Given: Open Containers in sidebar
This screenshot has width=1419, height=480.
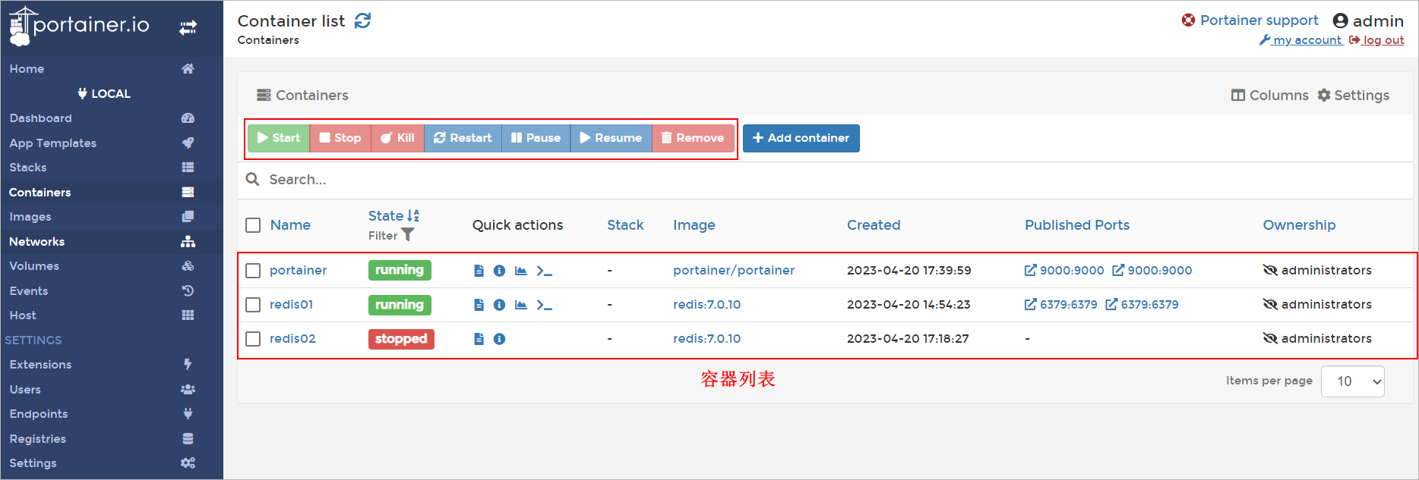Looking at the screenshot, I should [112, 193].
